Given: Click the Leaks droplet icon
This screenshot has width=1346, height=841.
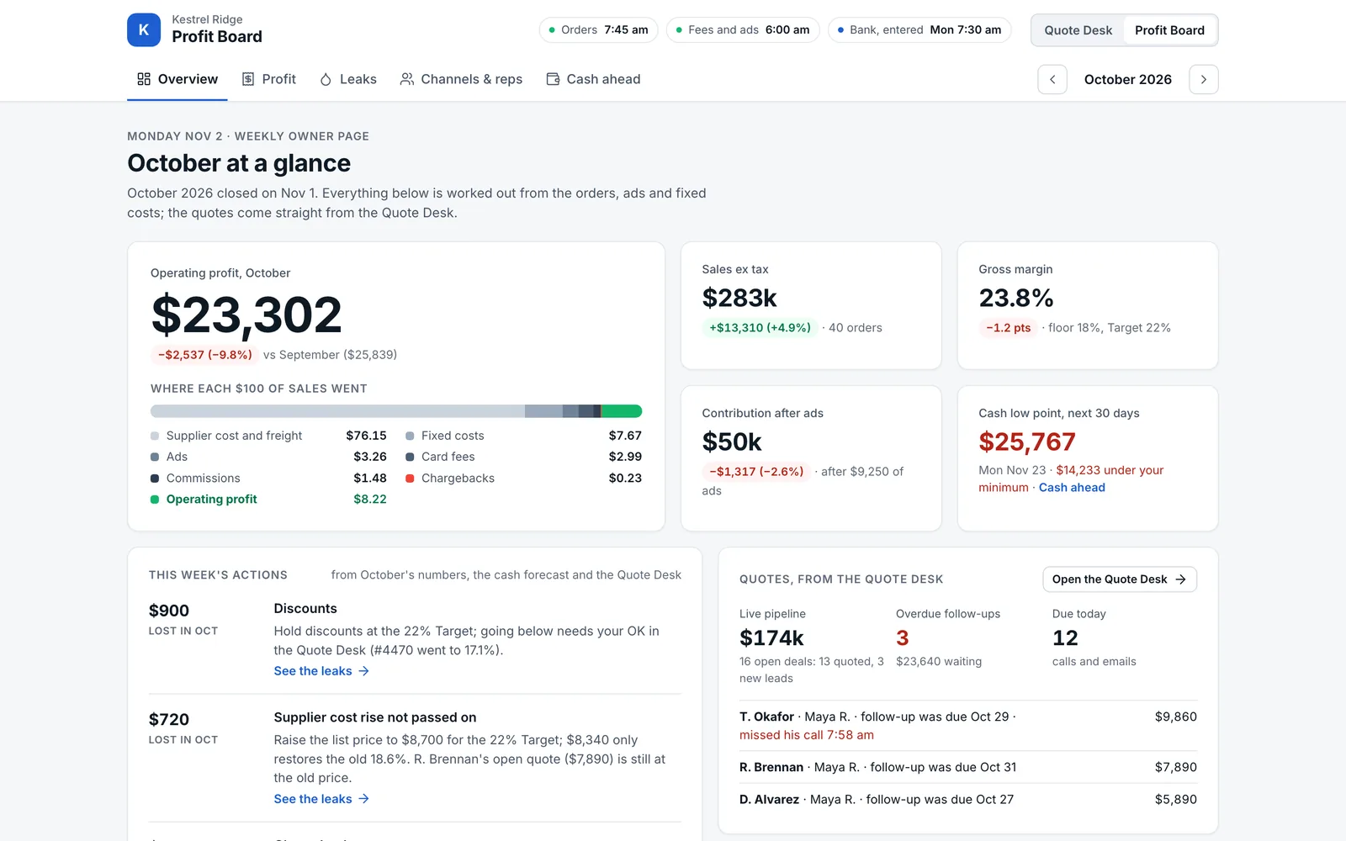Looking at the screenshot, I should pyautogui.click(x=326, y=79).
